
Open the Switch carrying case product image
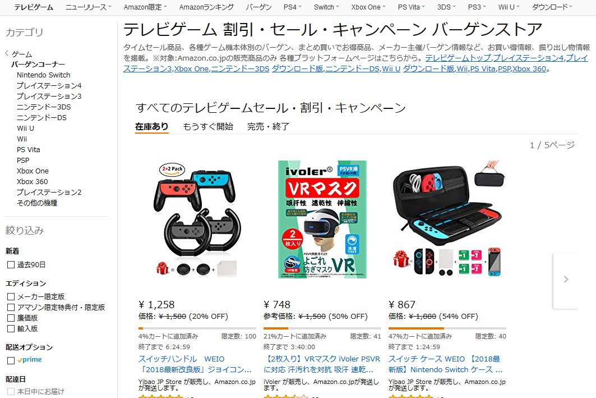(x=447, y=219)
